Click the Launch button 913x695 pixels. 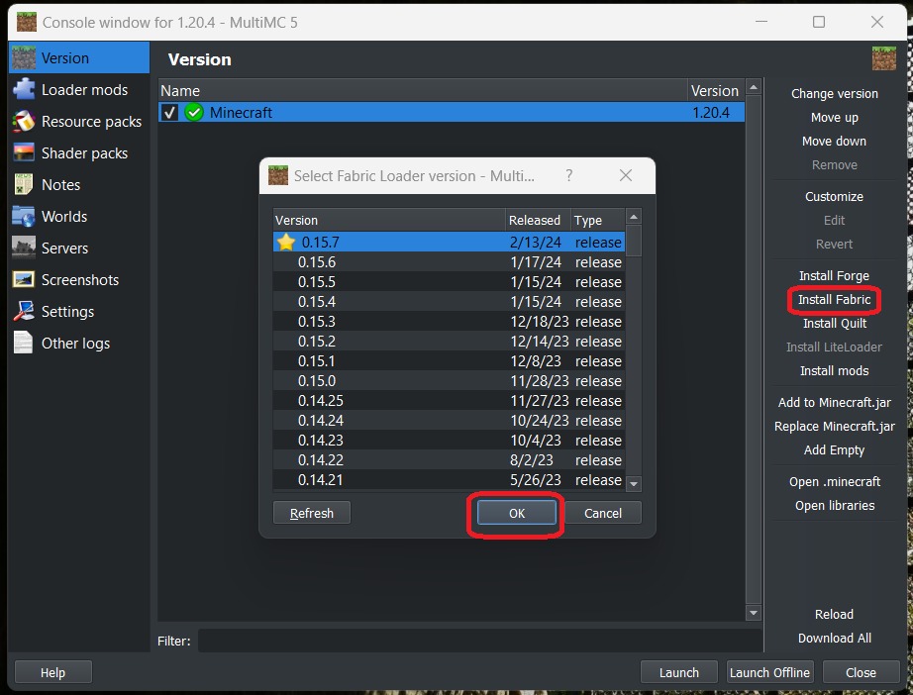(678, 672)
